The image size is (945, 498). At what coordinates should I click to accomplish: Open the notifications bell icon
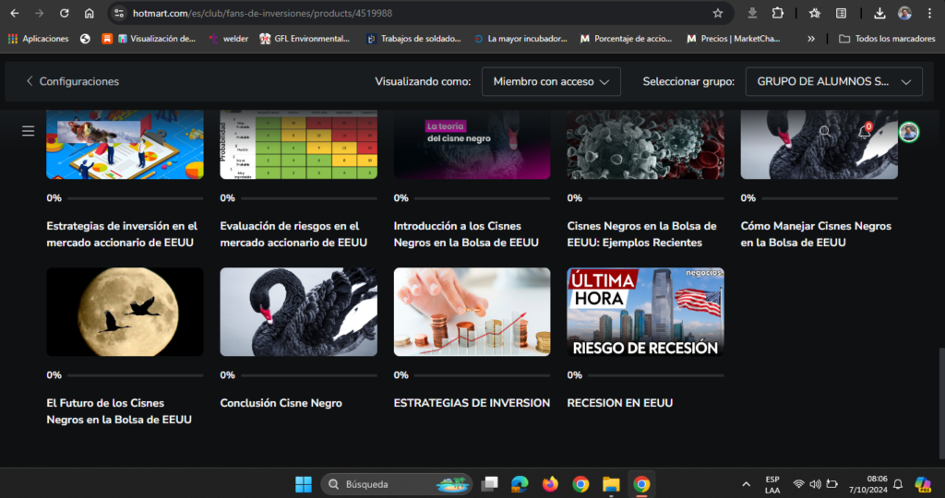tap(865, 132)
